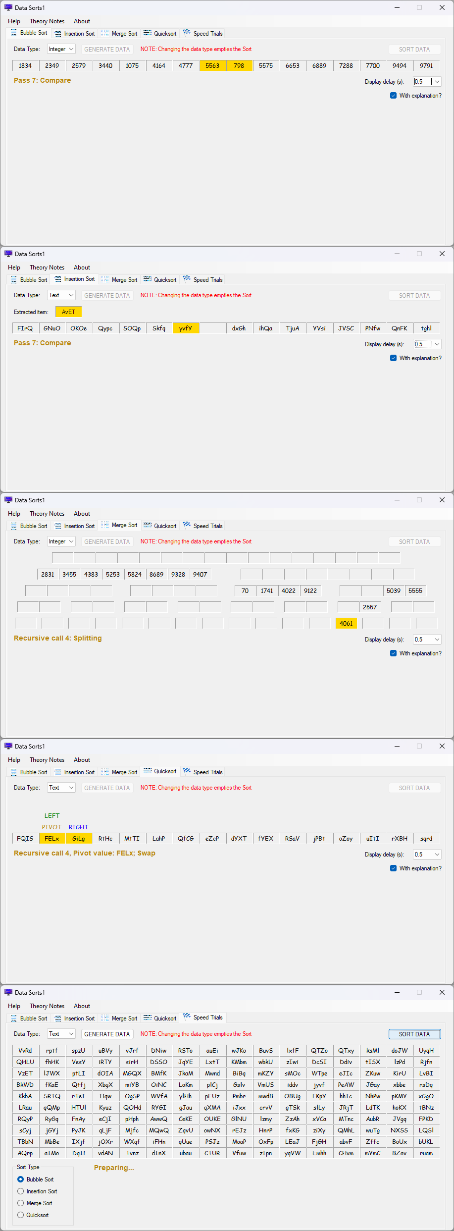The height and width of the screenshot is (1231, 454).
Task: Click Speed Trials flag icon in the Pivot value window
Action: point(187,771)
